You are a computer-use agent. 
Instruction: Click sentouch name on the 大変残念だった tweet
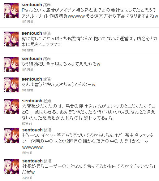coord(32,101)
